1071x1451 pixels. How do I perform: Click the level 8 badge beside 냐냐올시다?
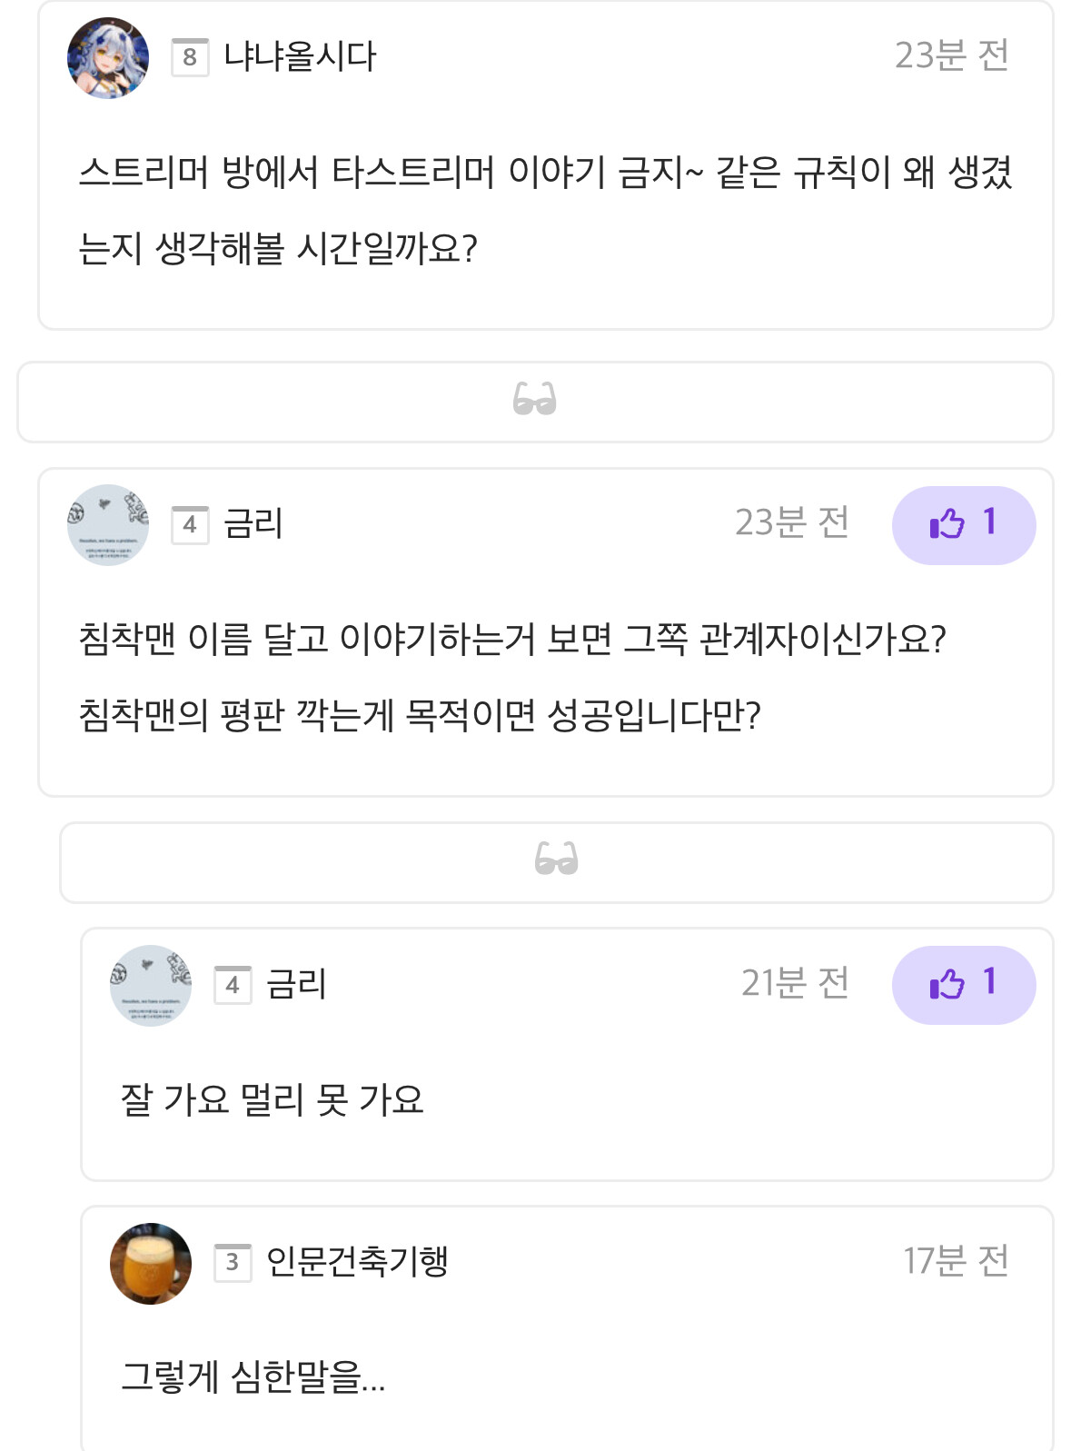(x=190, y=57)
